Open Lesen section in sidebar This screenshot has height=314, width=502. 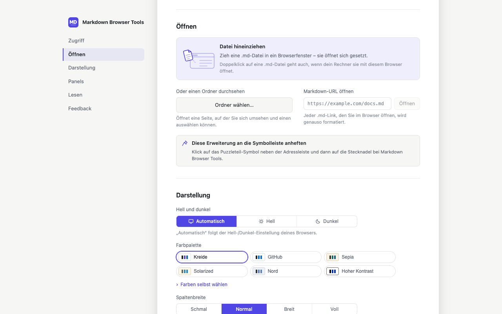[104, 95]
